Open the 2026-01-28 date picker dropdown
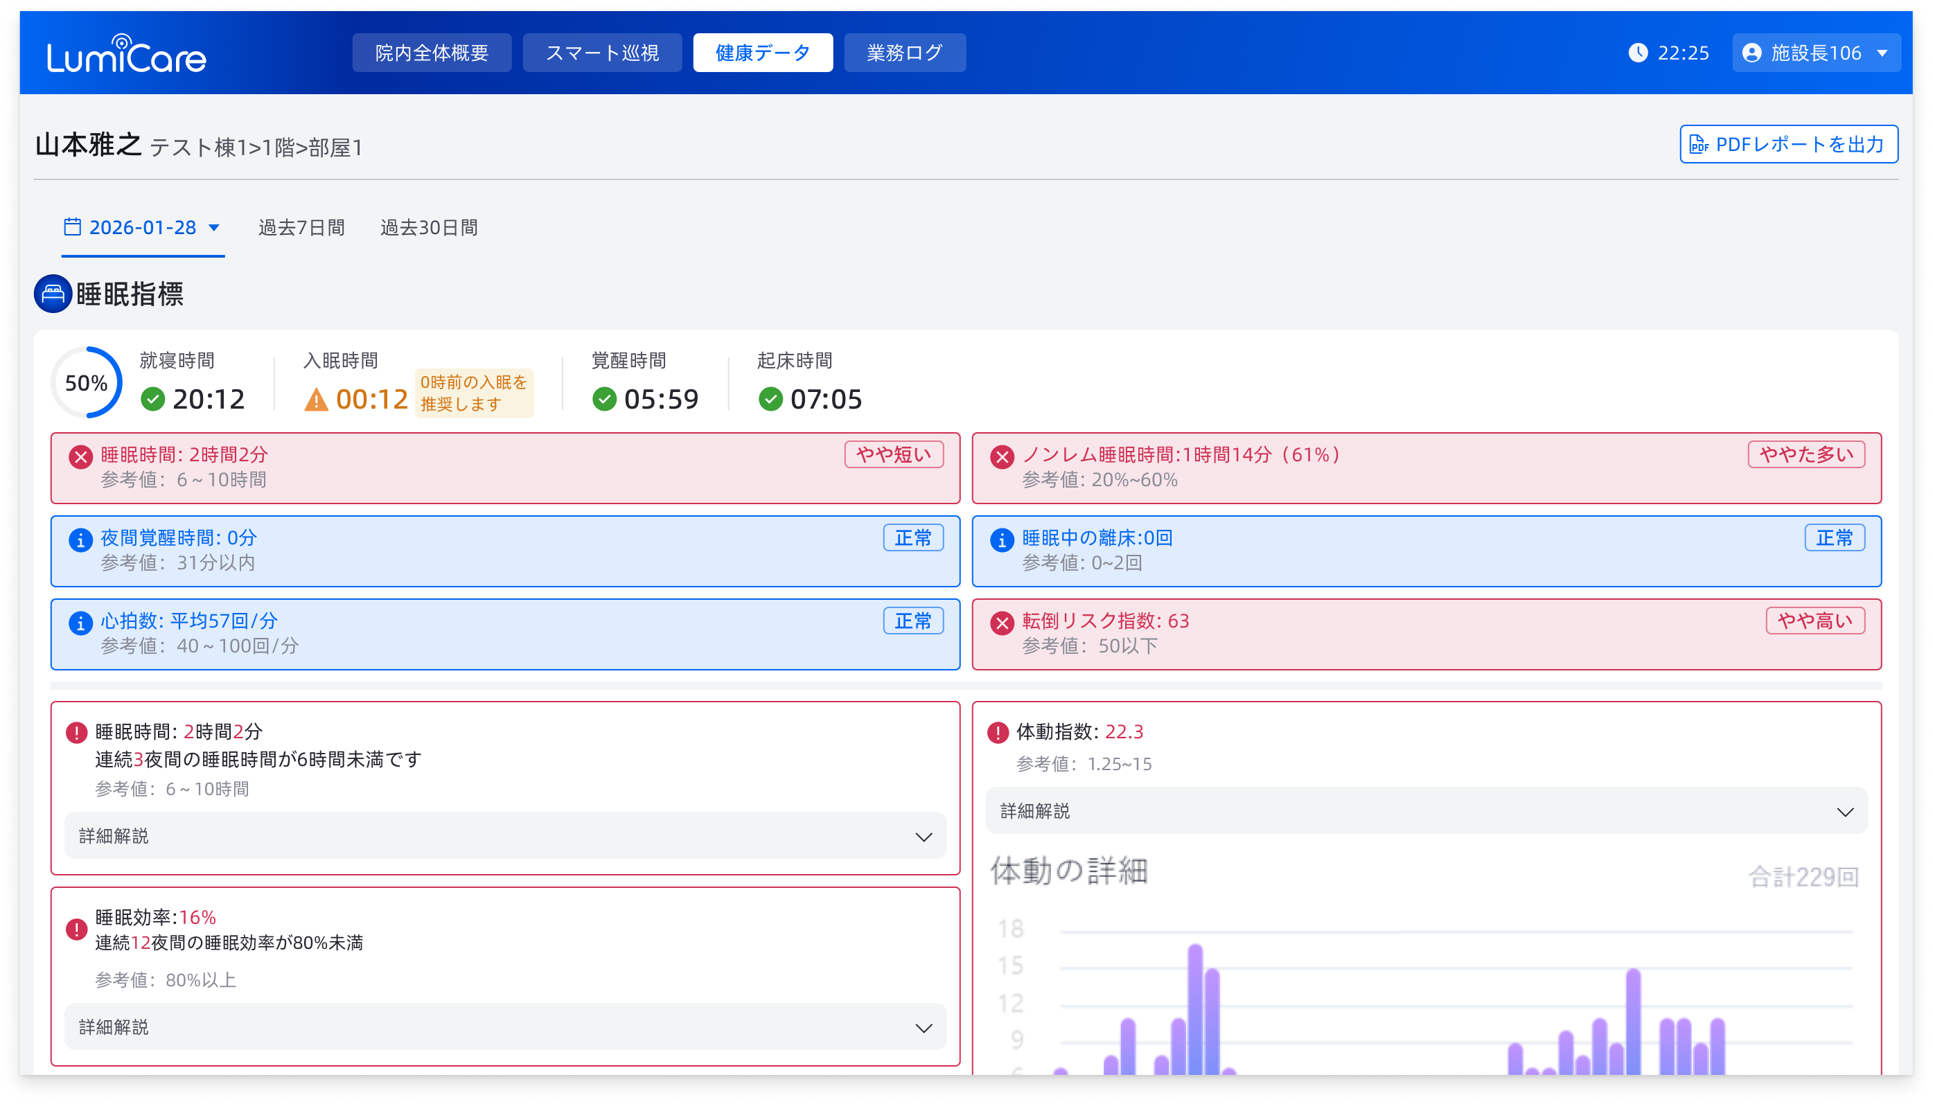This screenshot has height=1104, width=1933. (143, 227)
